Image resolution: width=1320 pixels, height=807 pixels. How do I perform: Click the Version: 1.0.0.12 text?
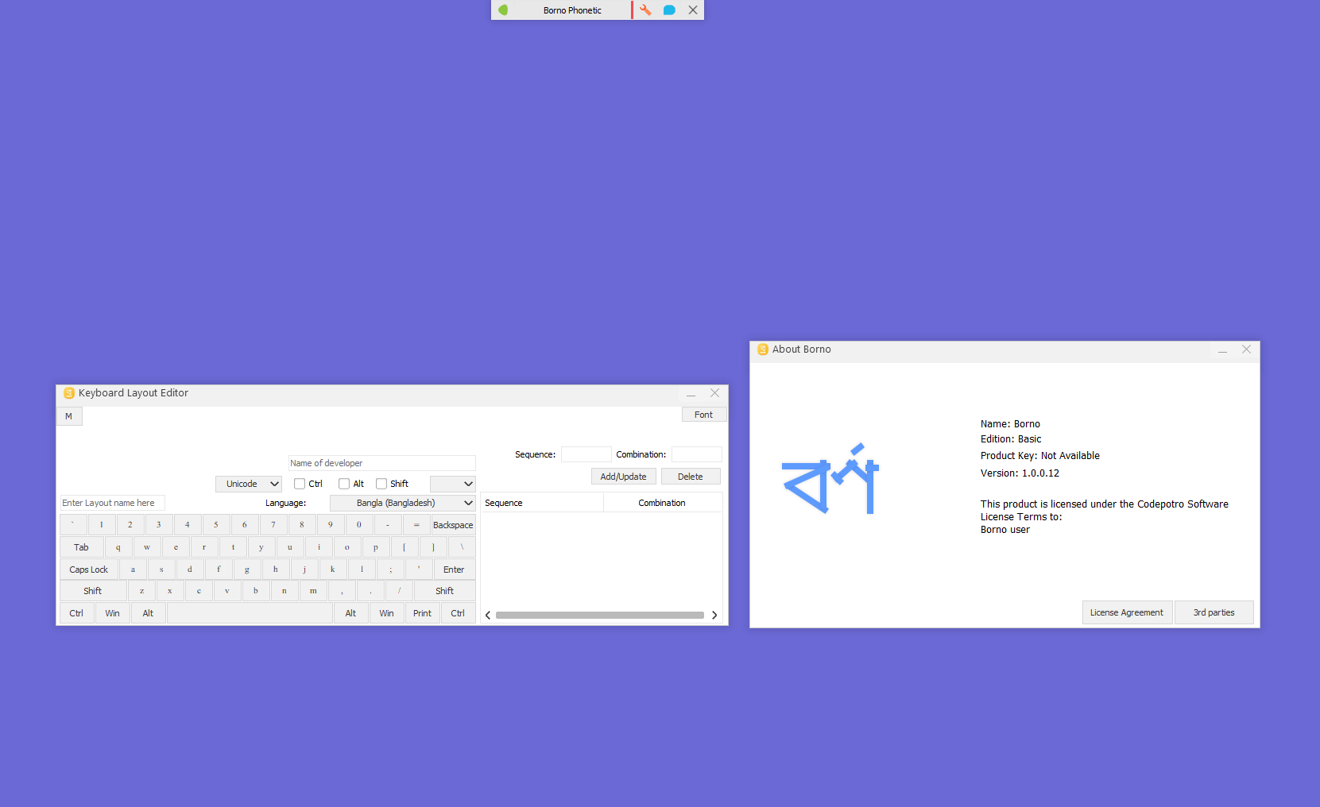(1020, 473)
